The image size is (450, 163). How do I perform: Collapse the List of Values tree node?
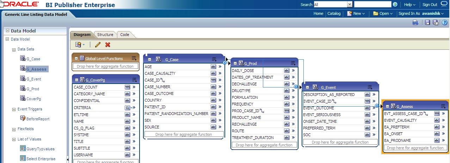14,139
